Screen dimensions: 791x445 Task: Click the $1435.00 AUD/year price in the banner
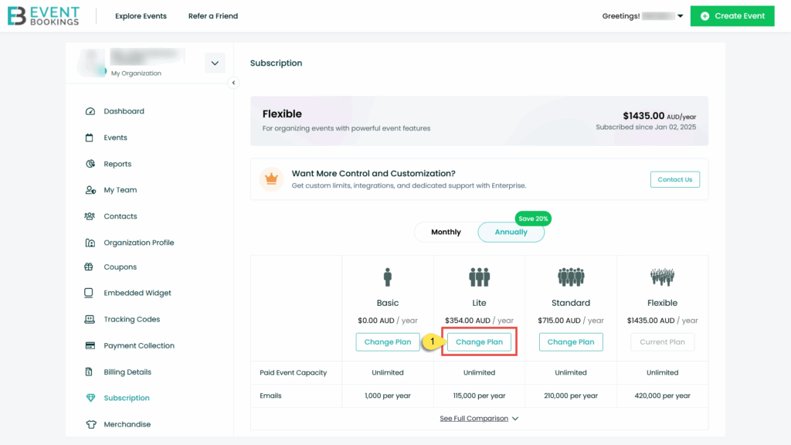point(660,116)
